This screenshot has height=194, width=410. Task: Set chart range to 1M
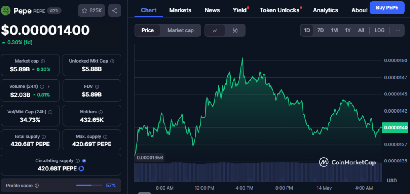[334, 30]
